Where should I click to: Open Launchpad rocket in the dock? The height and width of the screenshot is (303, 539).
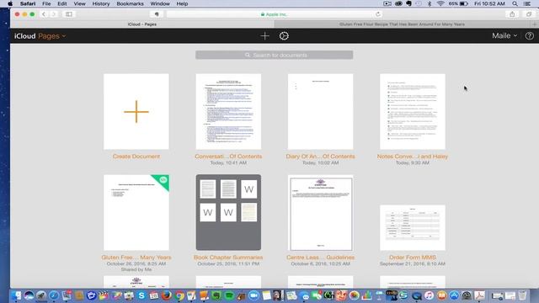tap(41, 295)
